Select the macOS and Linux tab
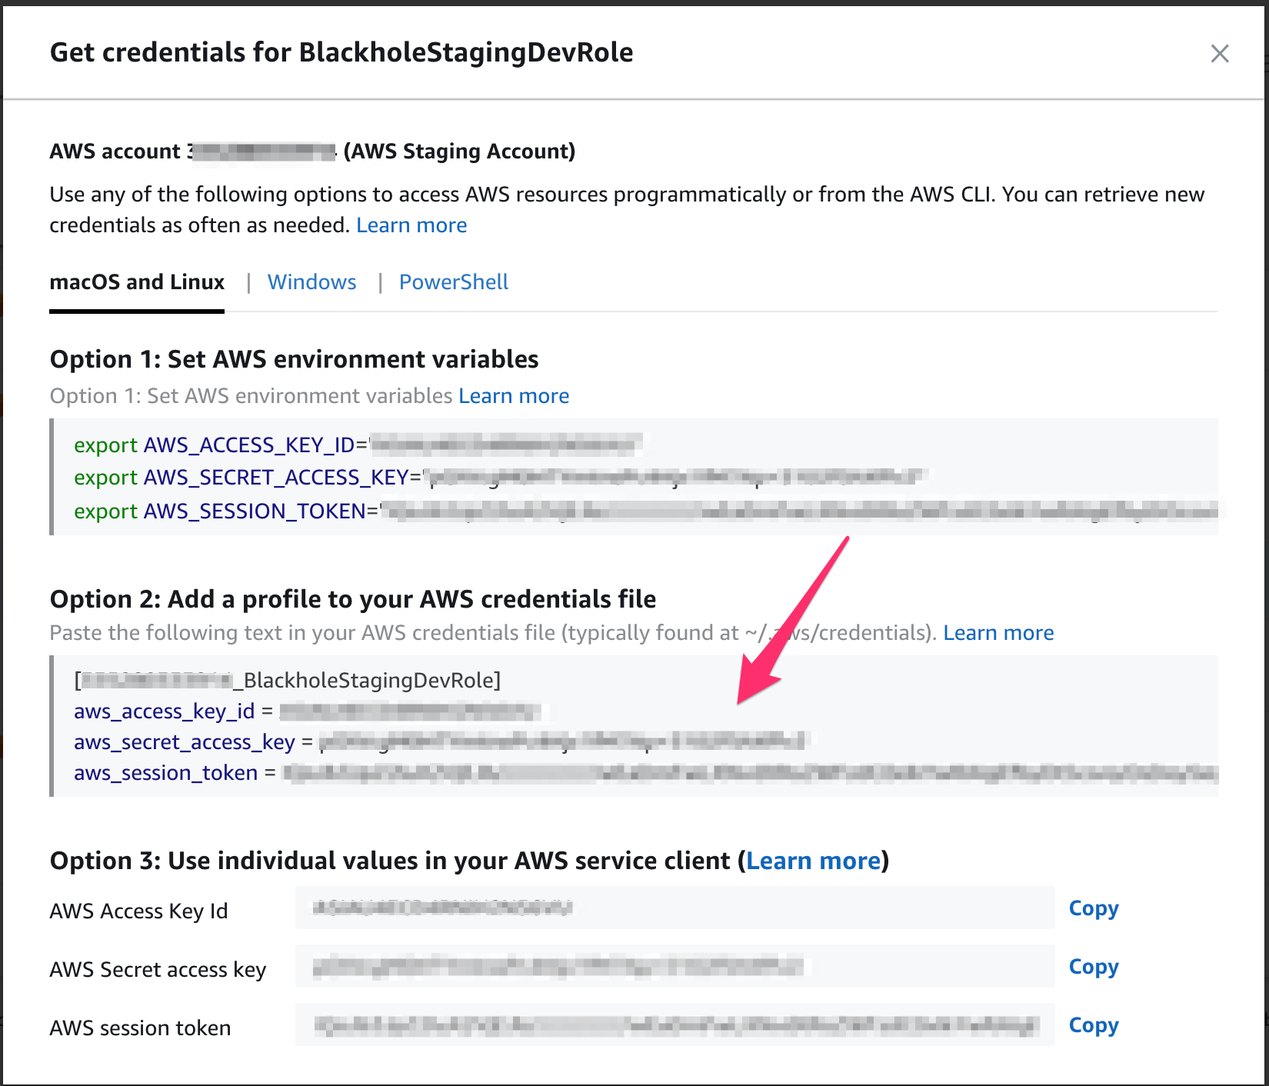Screen dimensions: 1269x1086 click(x=137, y=282)
